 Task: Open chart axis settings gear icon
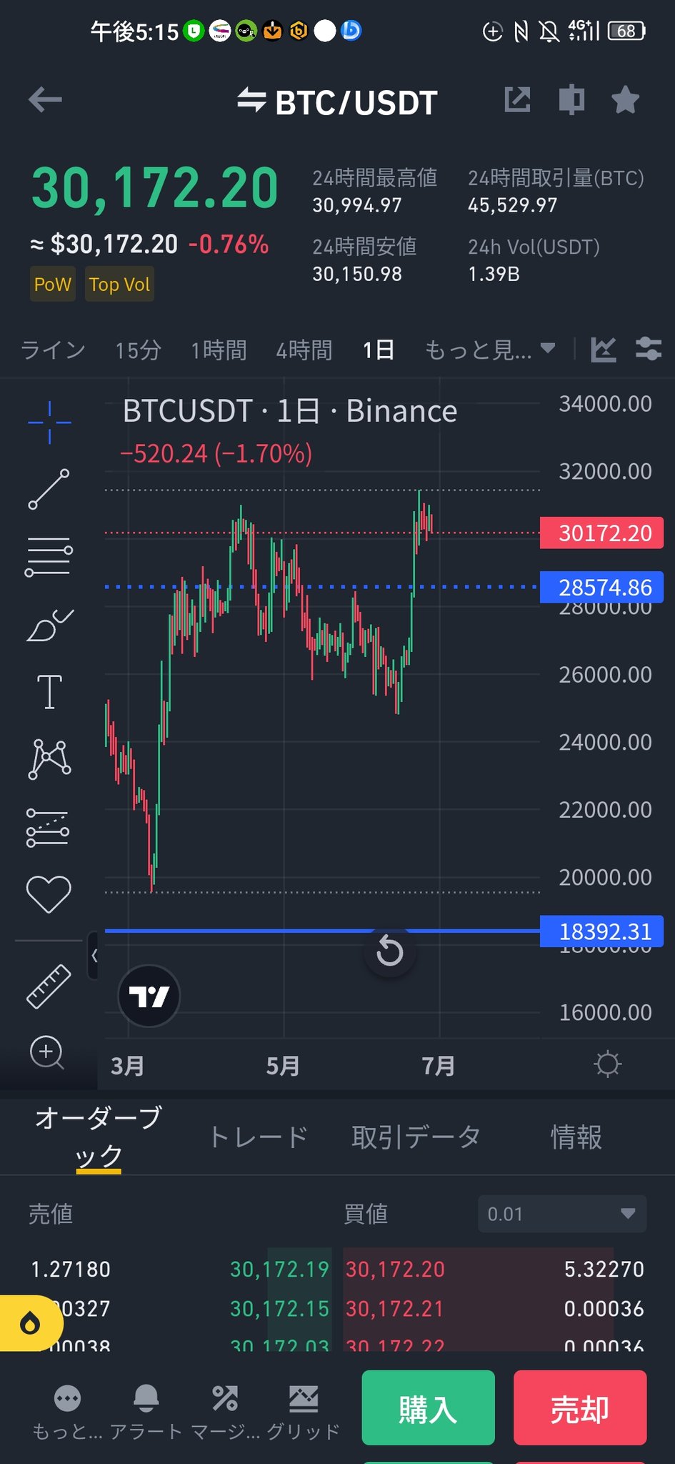click(607, 1064)
